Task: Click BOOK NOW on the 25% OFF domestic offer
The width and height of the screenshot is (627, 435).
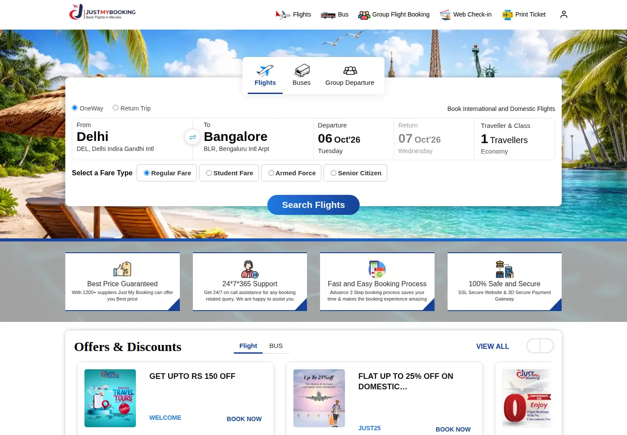Action: (453, 429)
